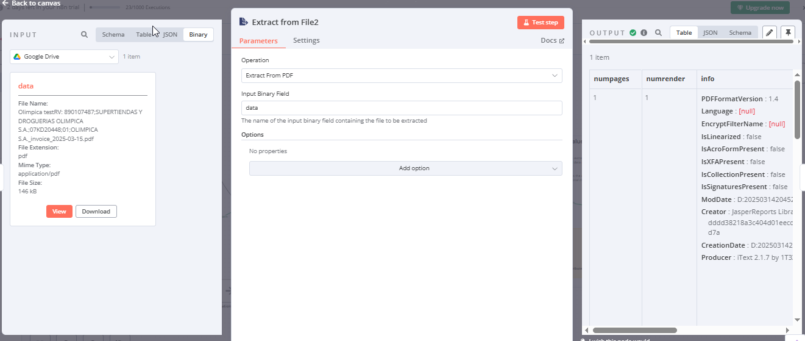Screen dimensions: 805x341
Task: Click the Extract from File node icon
Action: pos(244,22)
